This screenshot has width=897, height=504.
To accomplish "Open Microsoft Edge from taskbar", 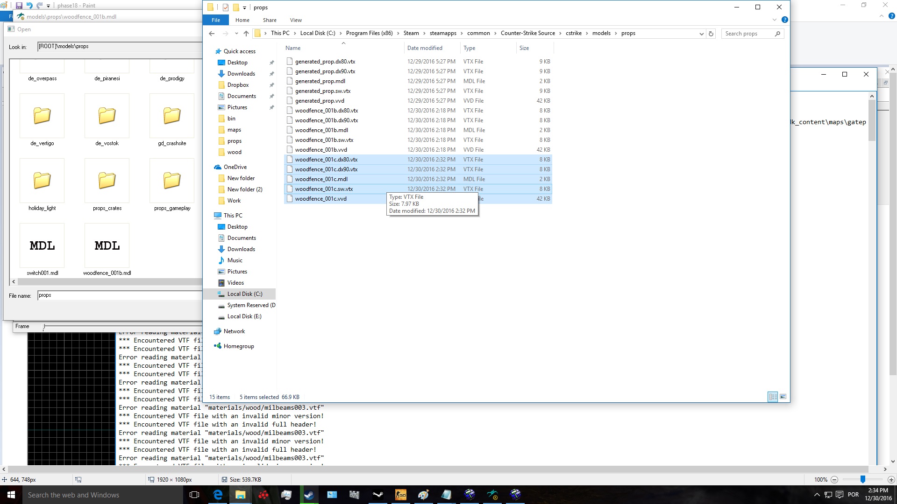I will pyautogui.click(x=218, y=495).
